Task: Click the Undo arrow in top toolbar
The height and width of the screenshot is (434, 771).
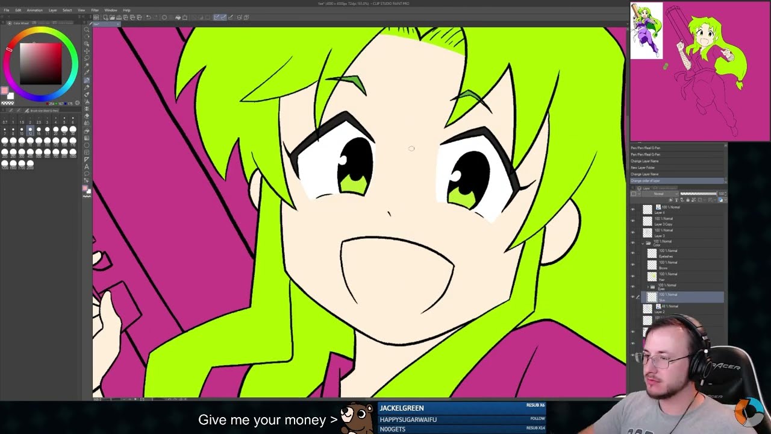Action: [148, 17]
